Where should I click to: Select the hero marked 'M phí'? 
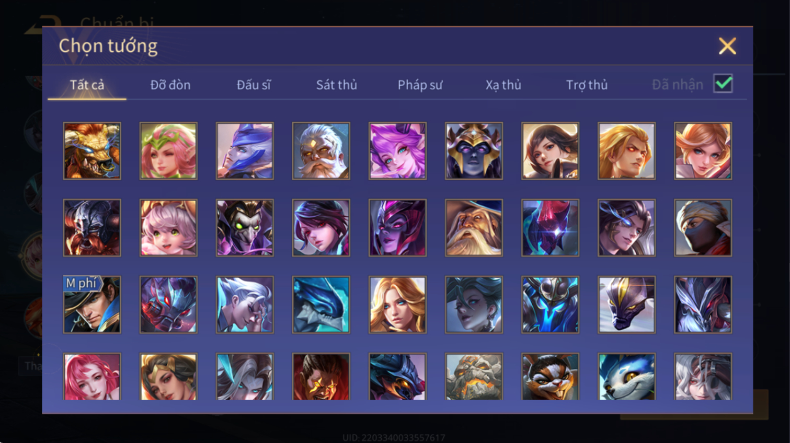(92, 305)
